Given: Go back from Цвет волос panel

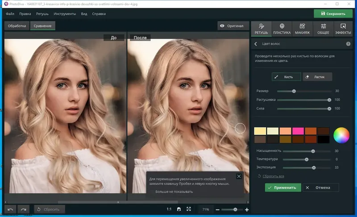Looking at the screenshot, I should click(256, 44).
